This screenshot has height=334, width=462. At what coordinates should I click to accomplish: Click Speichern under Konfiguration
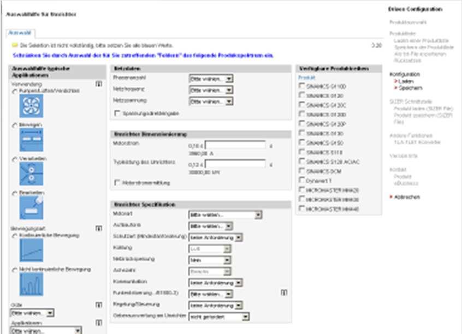point(411,88)
